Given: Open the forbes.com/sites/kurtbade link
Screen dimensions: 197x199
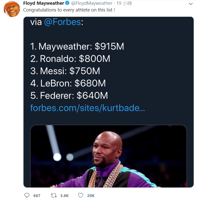Looking at the screenshot, I should tap(87, 108).
